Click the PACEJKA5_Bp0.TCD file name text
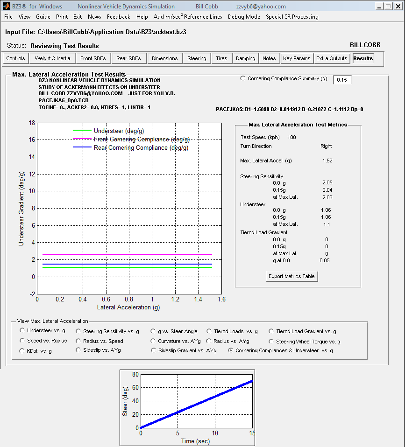 64,100
